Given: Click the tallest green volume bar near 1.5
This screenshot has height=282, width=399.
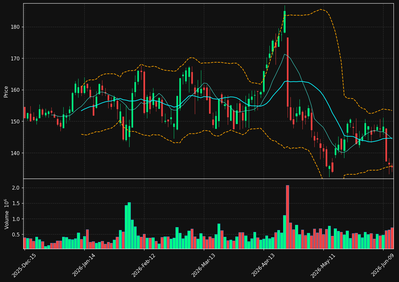Looking at the screenshot, I should (129, 225).
